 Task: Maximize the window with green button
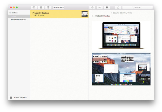coord(17,7)
